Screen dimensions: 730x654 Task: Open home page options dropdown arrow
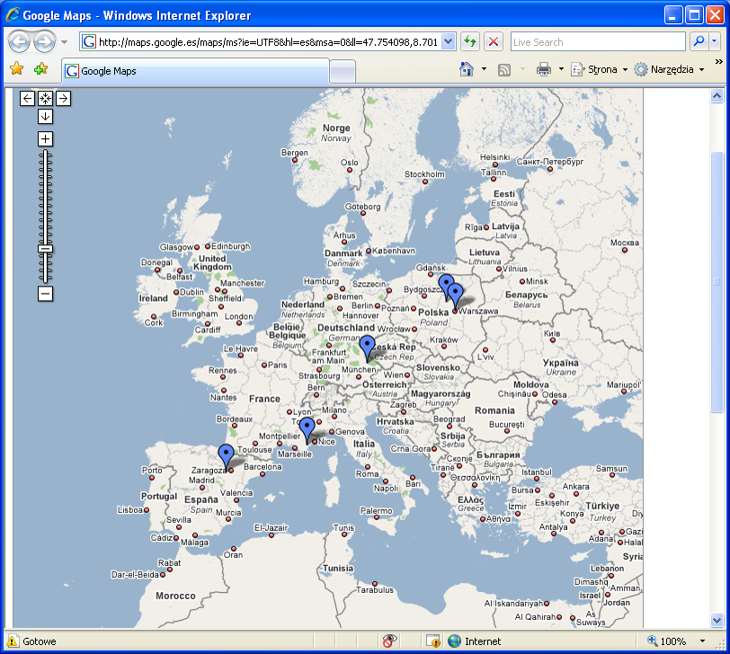pos(485,69)
